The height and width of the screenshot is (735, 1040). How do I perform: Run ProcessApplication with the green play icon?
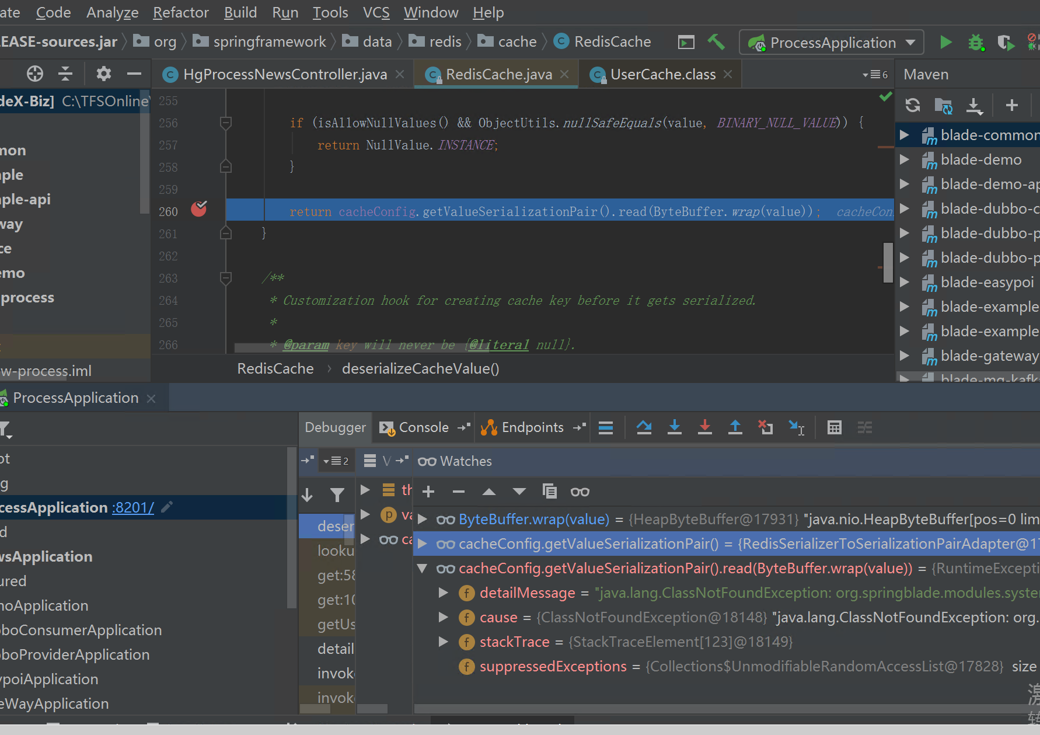(946, 42)
